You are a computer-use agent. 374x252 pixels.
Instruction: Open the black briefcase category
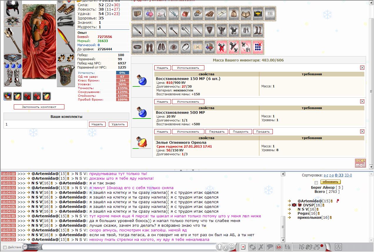(258, 14)
